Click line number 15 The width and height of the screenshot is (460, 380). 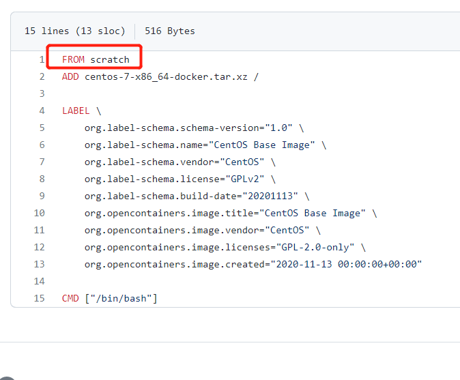(x=40, y=298)
